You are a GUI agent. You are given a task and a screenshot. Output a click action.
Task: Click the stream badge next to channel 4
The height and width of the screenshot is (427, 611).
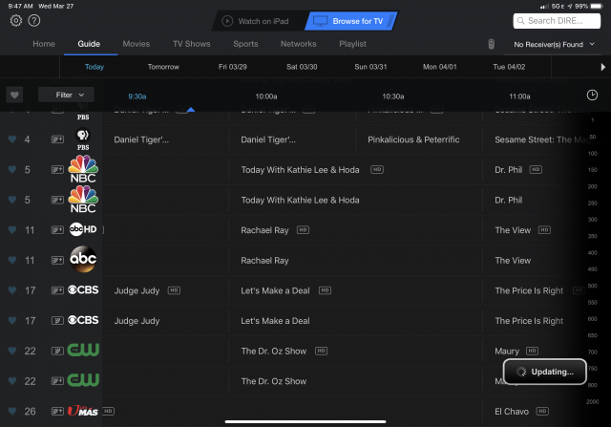tap(57, 139)
